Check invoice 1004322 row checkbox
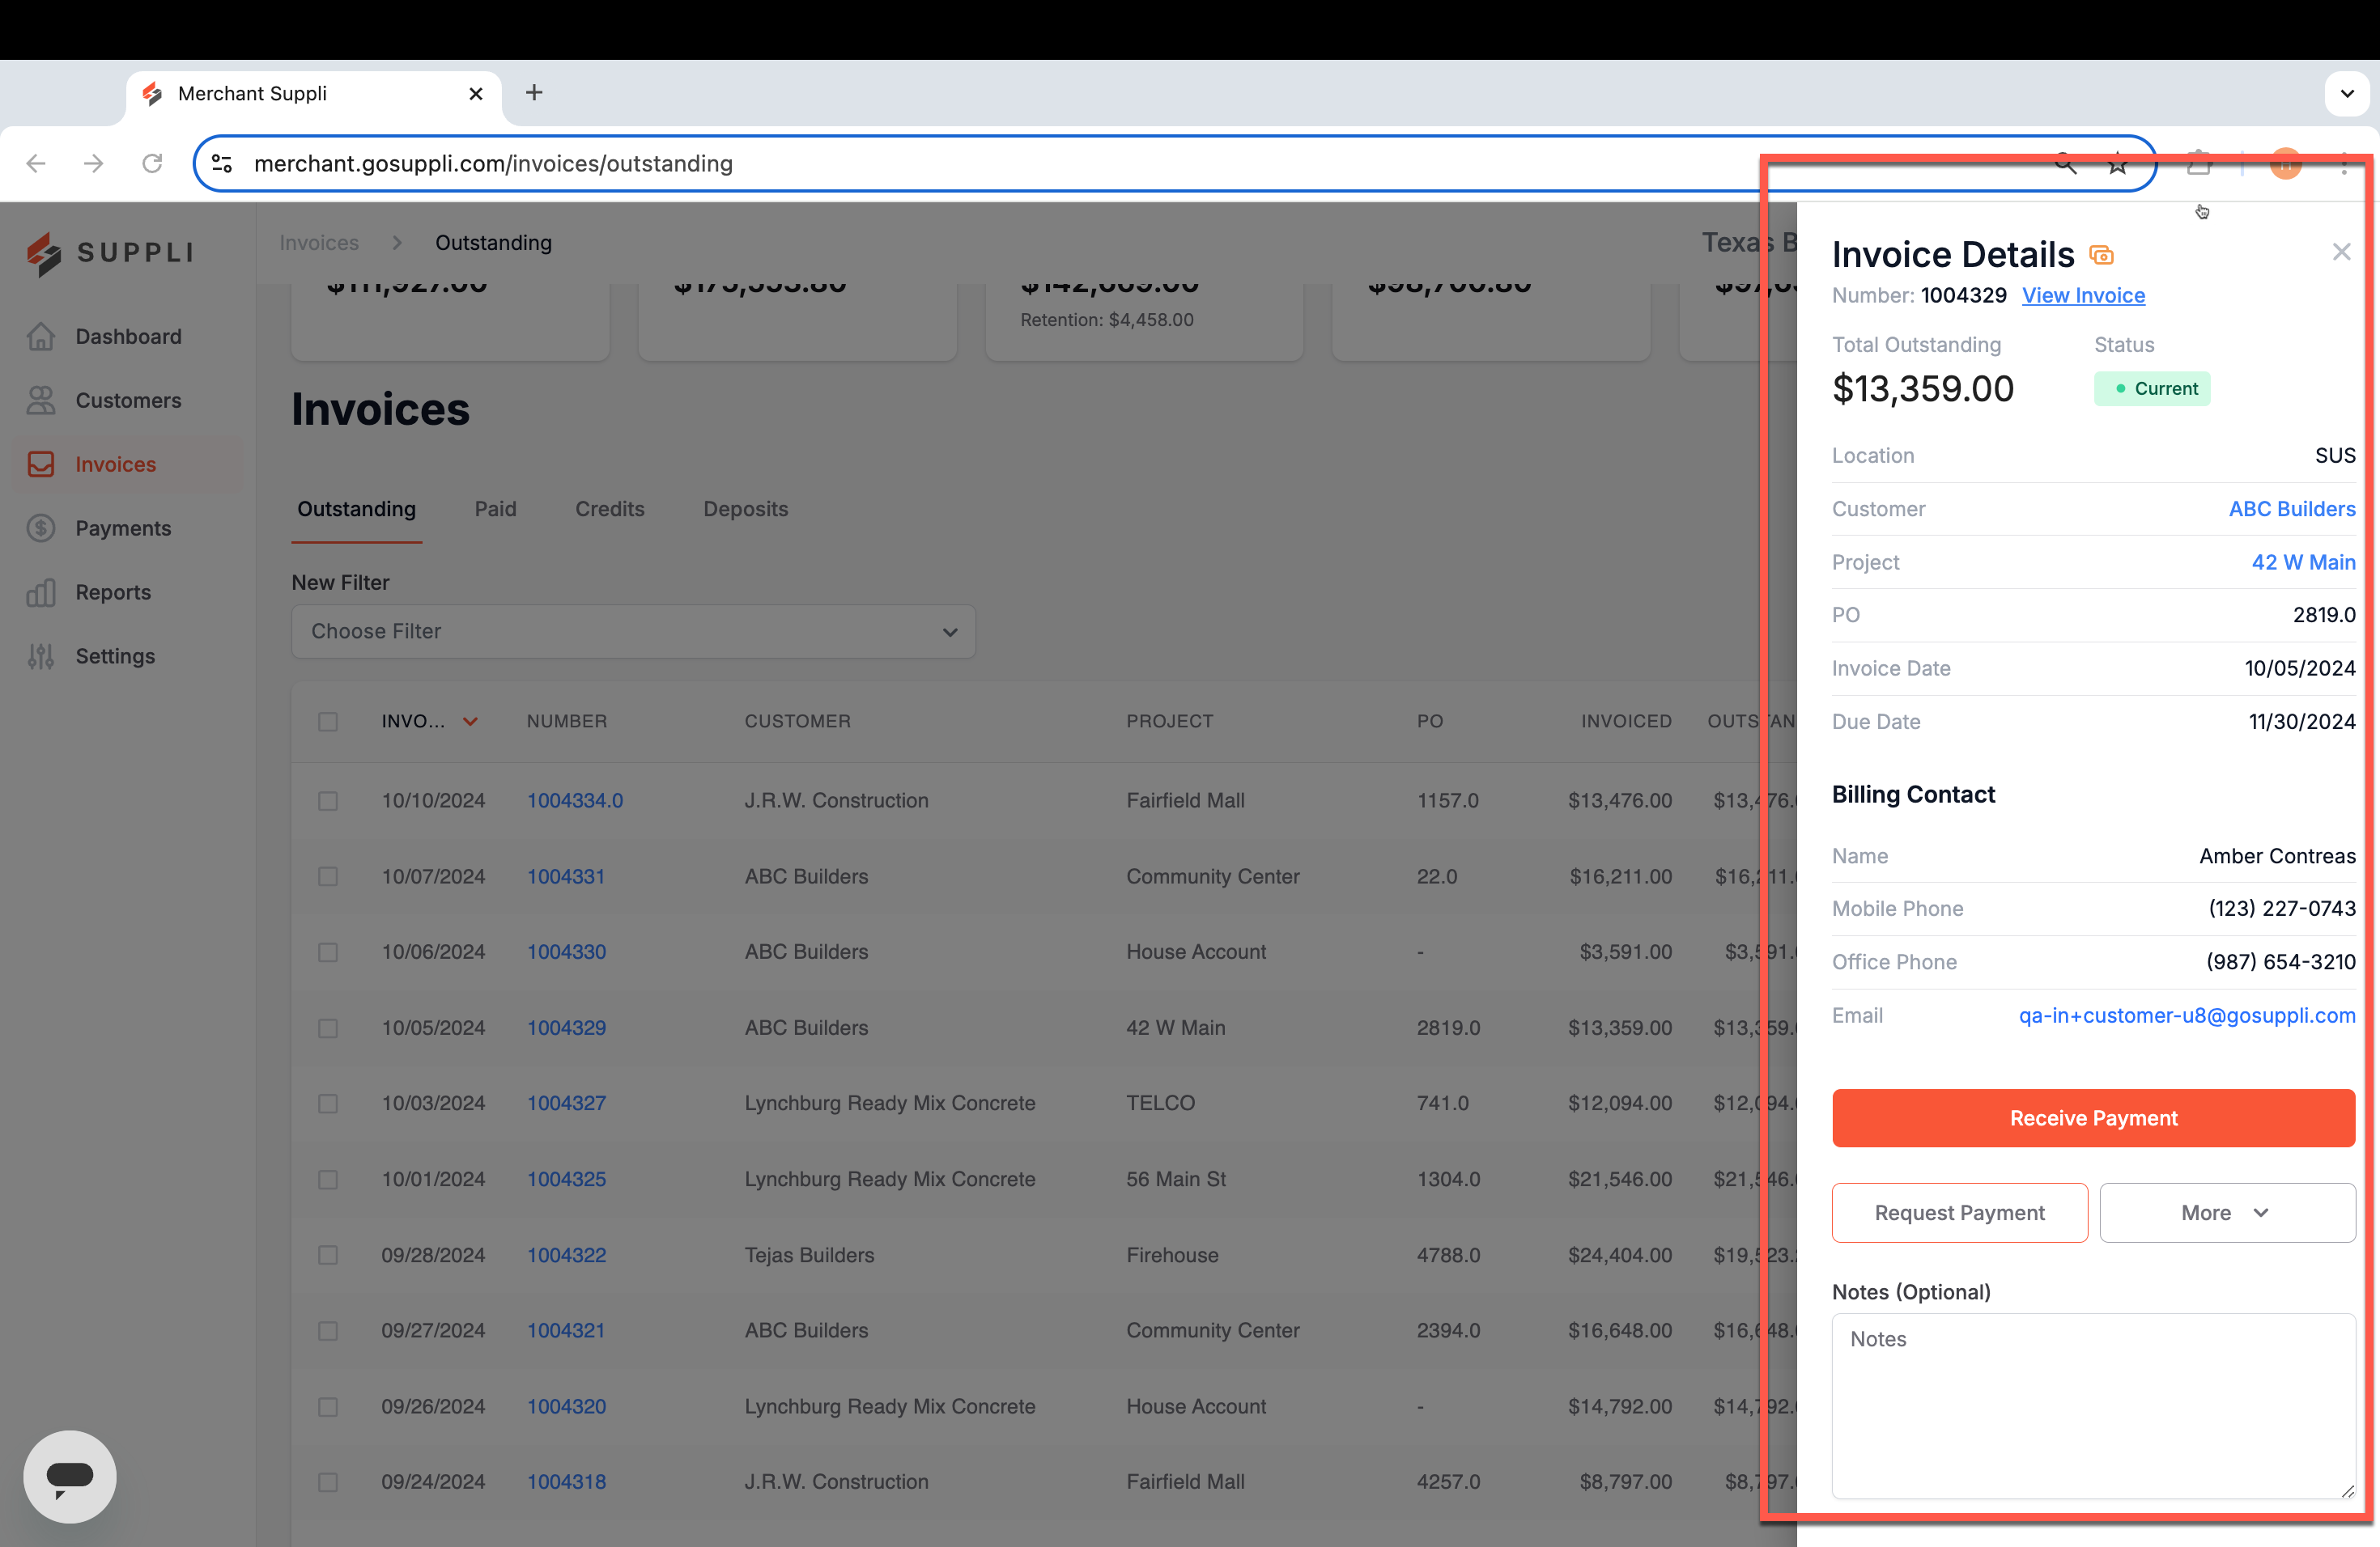The image size is (2380, 1547). click(328, 1255)
